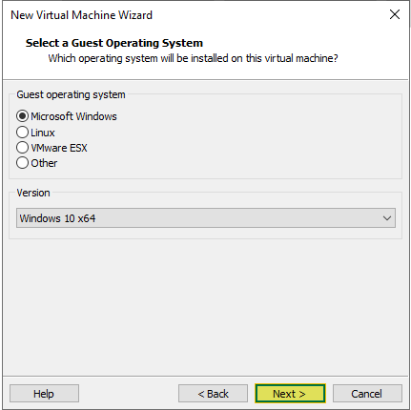Image resolution: width=411 pixels, height=410 pixels.
Task: Click the Other option label text
Action: click(44, 163)
